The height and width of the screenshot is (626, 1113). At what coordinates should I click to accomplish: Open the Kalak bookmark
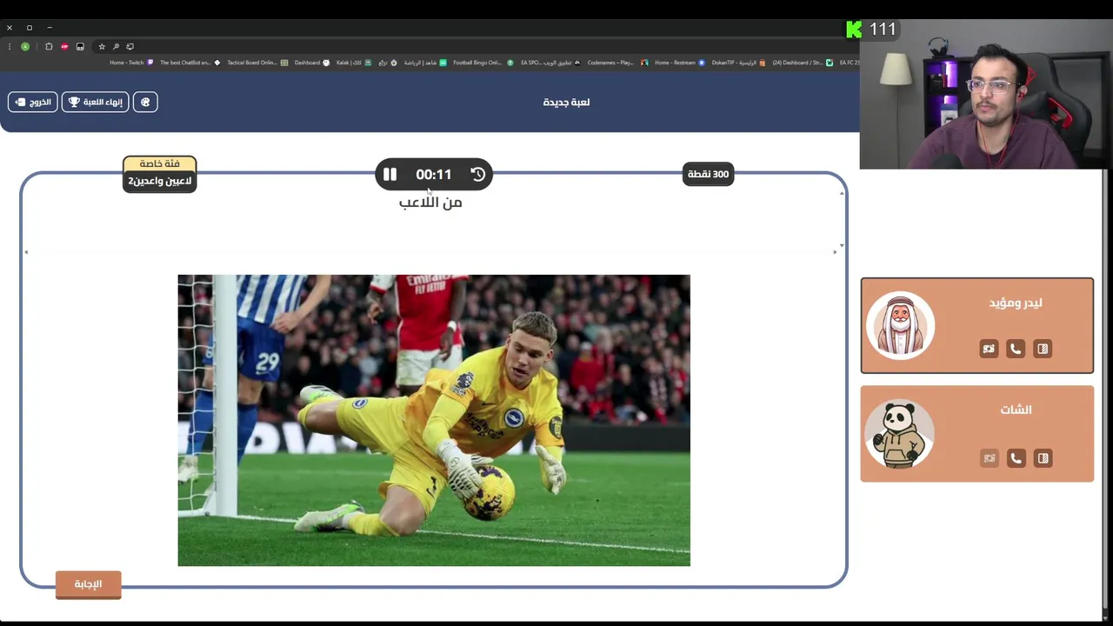[354, 63]
